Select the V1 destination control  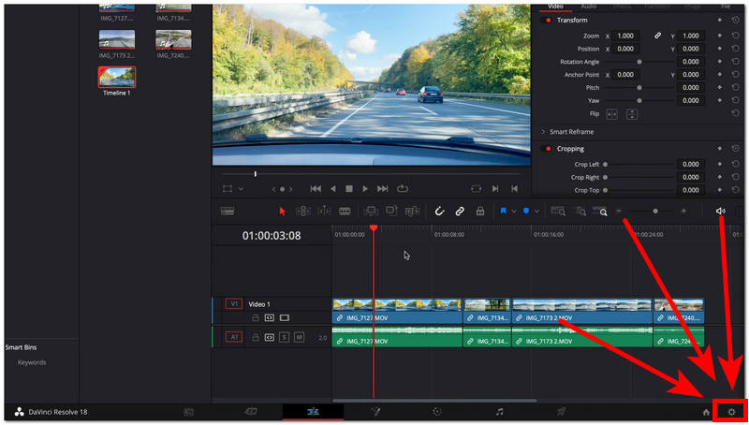click(x=233, y=303)
